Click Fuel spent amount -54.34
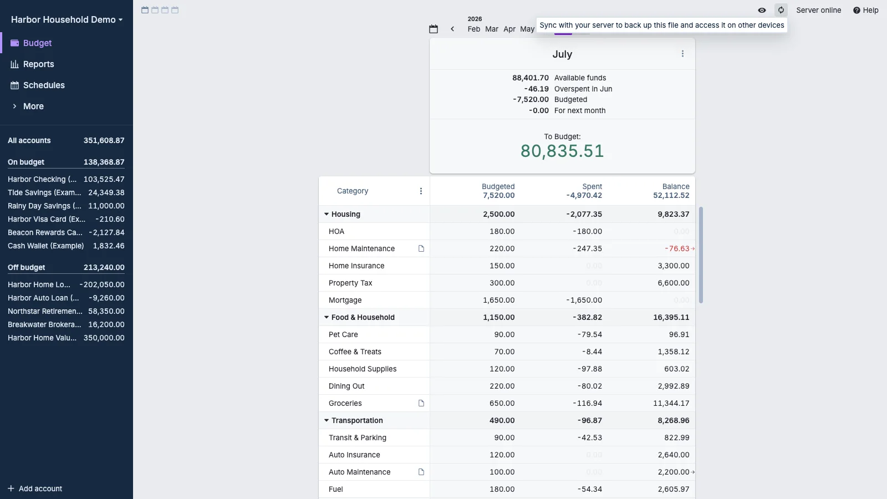887x499 pixels. pos(589,489)
